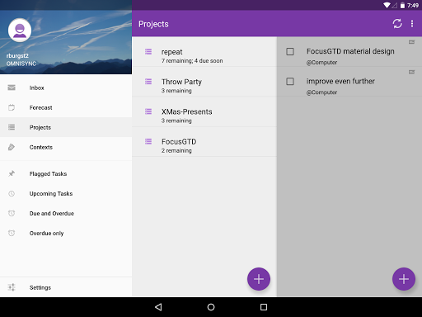Screen dimensions: 422x317
Task: Open Inbox from the navigation drawer
Action: [x=66, y=88]
